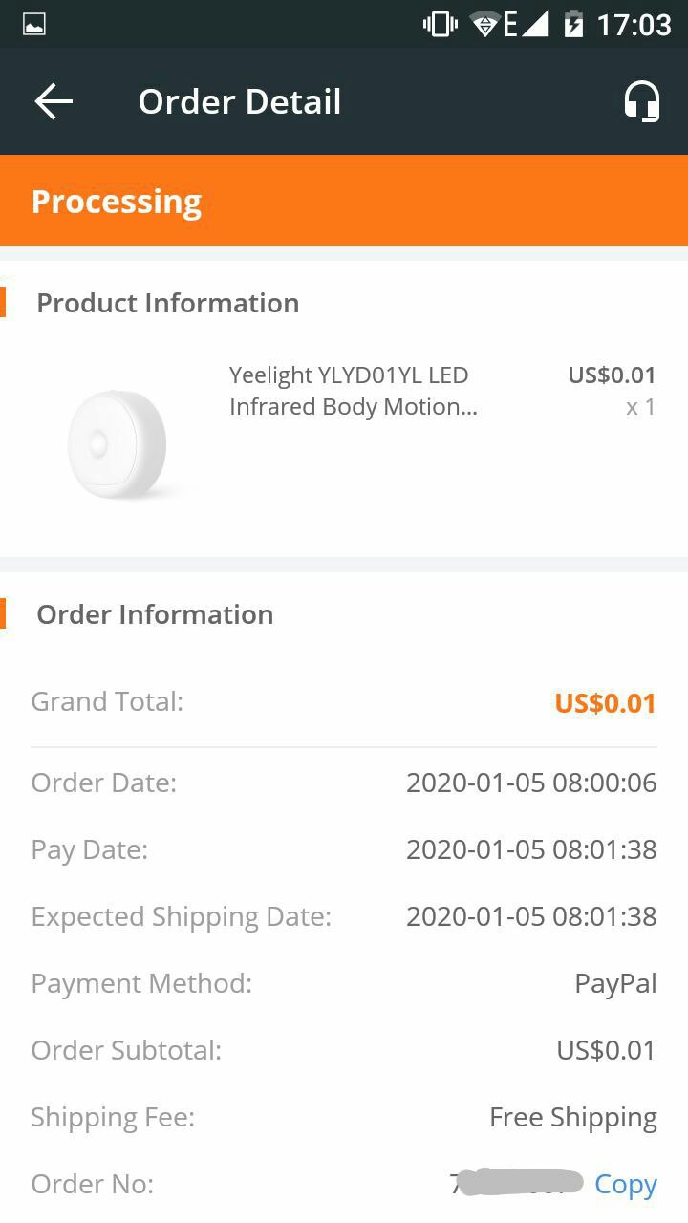
Task: Tap the Free Shipping fee value
Action: (573, 1117)
